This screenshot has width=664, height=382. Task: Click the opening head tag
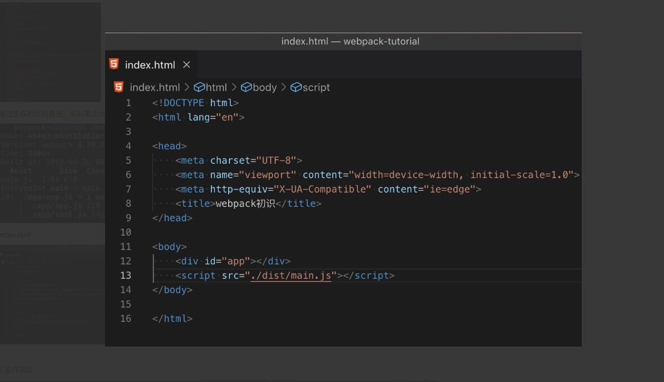pos(169,146)
